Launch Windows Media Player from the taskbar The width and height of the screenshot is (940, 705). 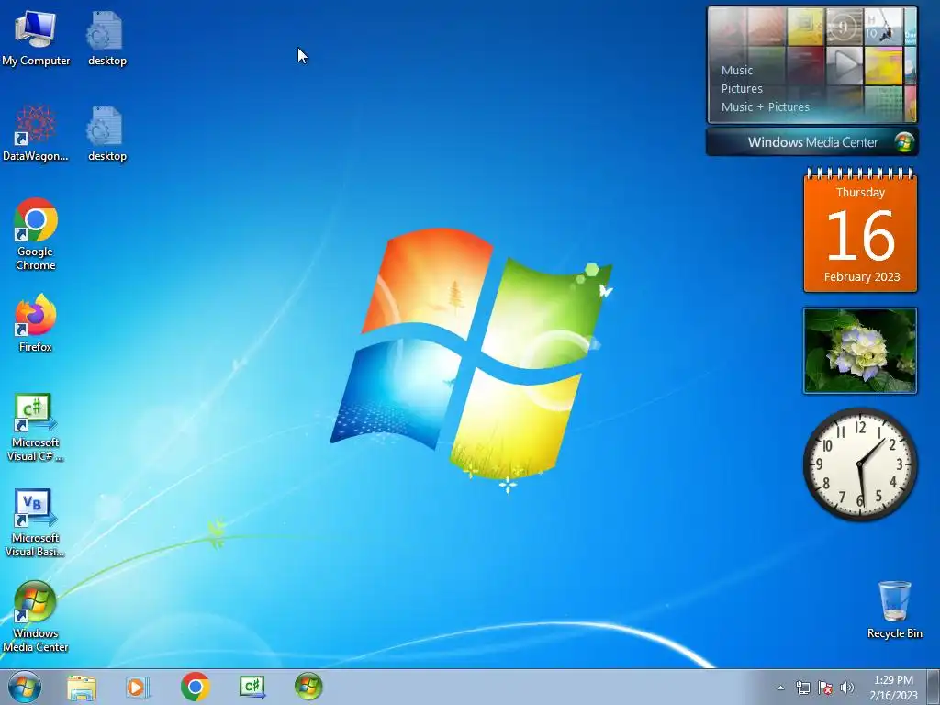pyautogui.click(x=138, y=687)
